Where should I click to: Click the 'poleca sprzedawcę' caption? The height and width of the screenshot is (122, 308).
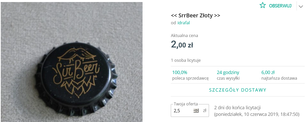[x=190, y=78]
